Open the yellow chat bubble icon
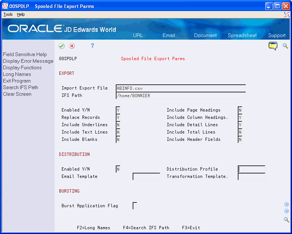Viewport: 292px width, 234px height. (x=273, y=46)
